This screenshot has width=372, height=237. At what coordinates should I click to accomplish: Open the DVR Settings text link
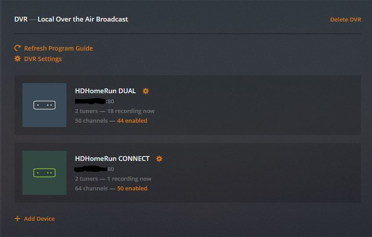(43, 59)
